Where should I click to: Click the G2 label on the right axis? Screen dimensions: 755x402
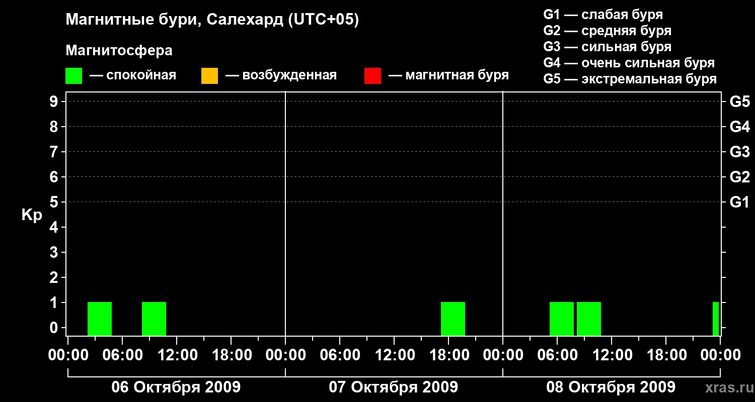[739, 177]
